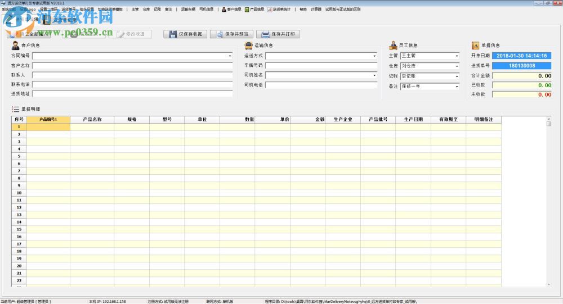Image resolution: width=563 pixels, height=304 pixels.
Task: Click the orange A icon beside 单据信息
Action: [x=475, y=46]
